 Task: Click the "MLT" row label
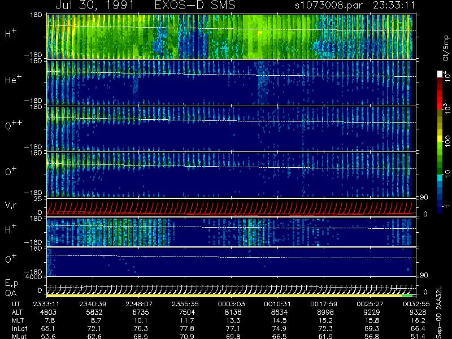[18, 320]
